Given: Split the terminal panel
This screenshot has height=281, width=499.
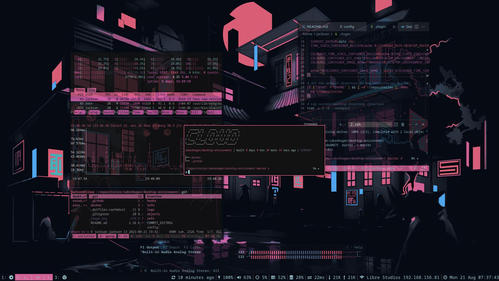Looking at the screenshot, I should 396,125.
